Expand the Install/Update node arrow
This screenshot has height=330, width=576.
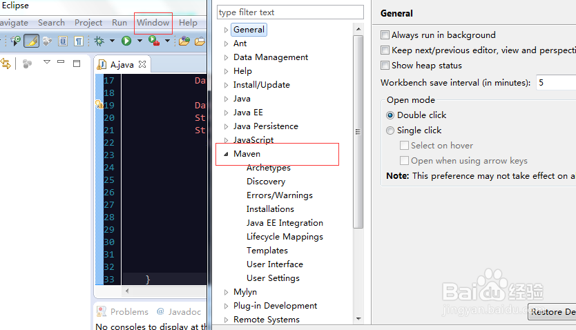226,85
